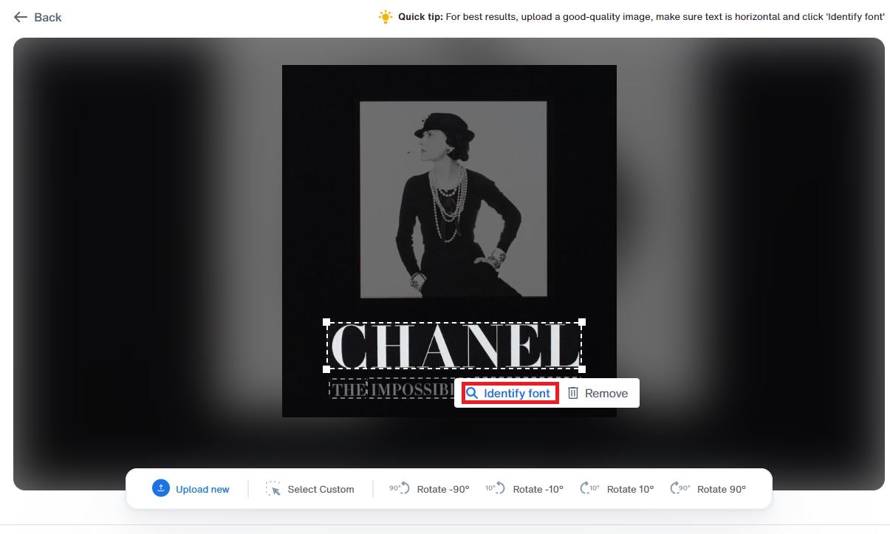
Task: Select the dashed box around IMPOSSIBLE text
Action: 412,389
